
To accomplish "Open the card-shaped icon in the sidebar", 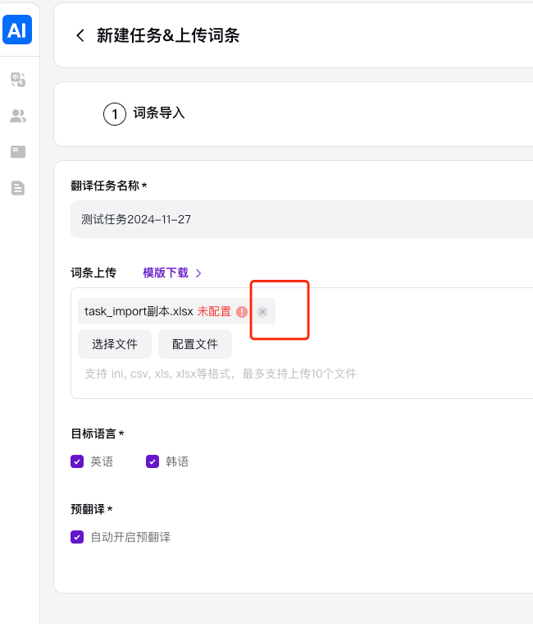I will tap(17, 152).
